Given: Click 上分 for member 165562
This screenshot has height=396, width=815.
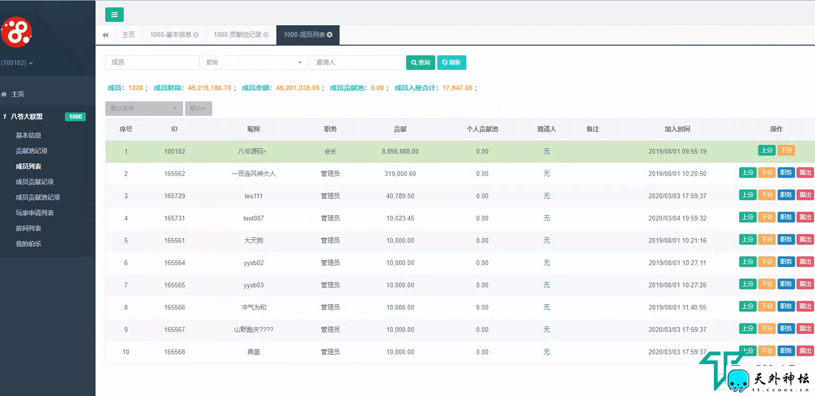Looking at the screenshot, I should 748,173.
